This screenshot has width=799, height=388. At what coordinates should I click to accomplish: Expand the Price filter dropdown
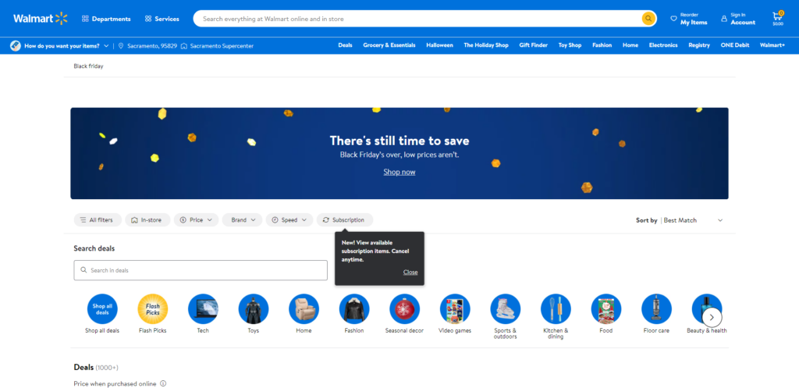[196, 219]
